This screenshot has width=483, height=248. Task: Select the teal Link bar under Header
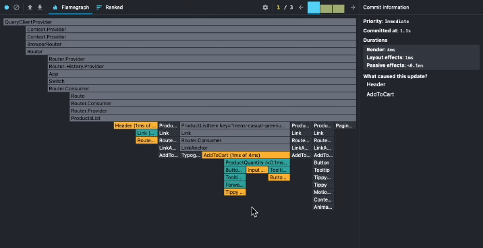(146, 133)
